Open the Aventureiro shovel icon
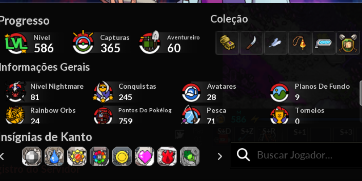Screen dimensions: 362x181 [x=150, y=42]
